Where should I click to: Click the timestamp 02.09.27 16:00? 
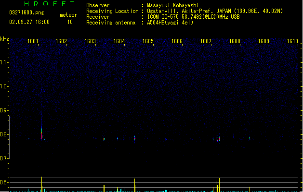29,22
